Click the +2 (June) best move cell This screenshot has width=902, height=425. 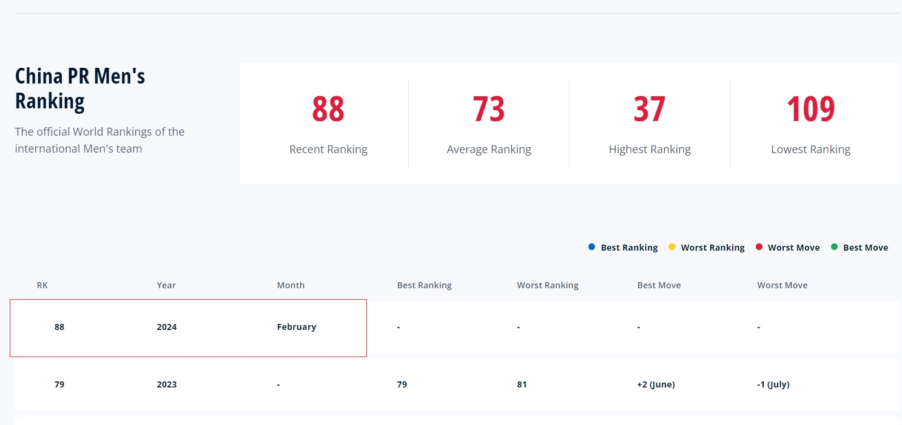[656, 384]
